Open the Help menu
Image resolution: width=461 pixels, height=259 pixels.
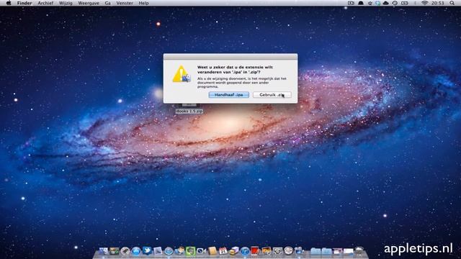coord(143,3)
